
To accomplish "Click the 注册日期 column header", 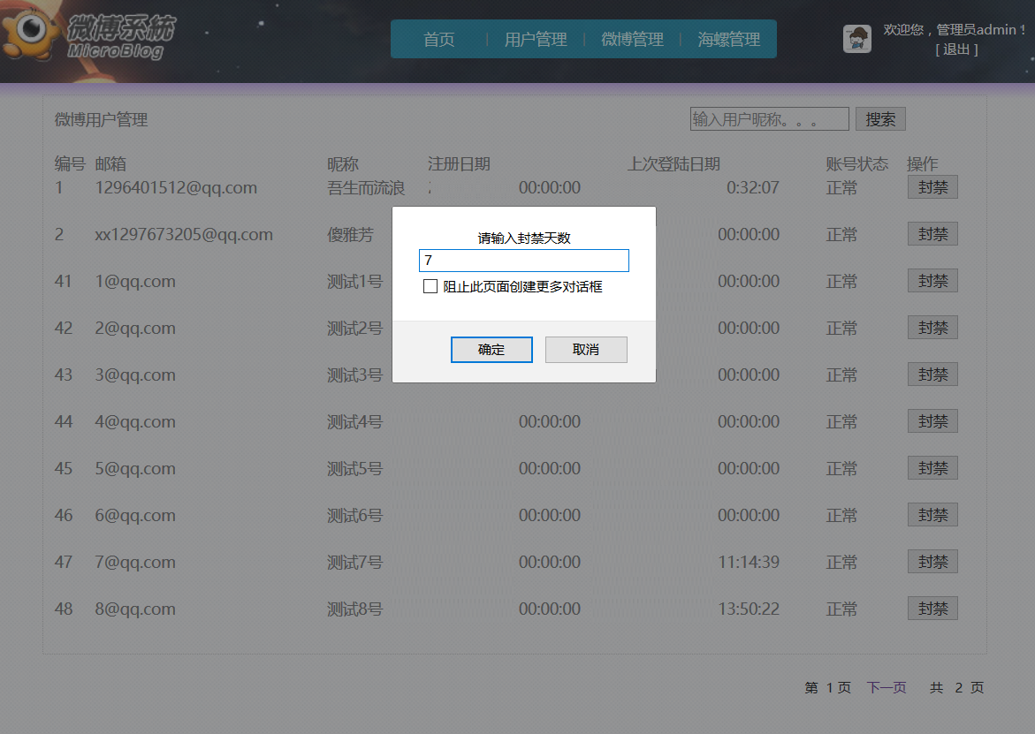I will click(x=459, y=164).
